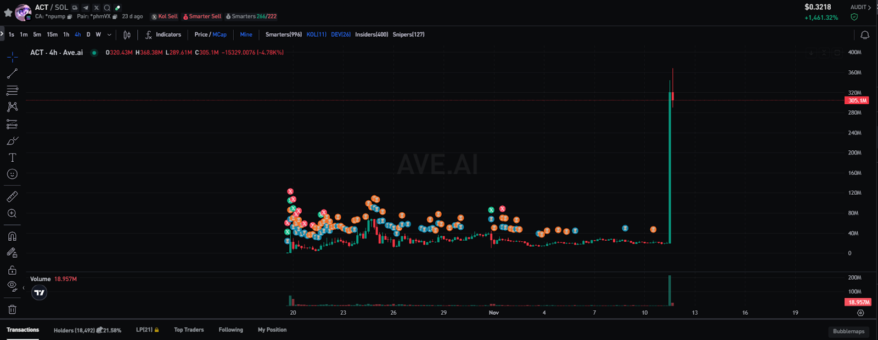Hide all drawings with eye icon
Viewport: 878px width, 340px height.
(x=12, y=286)
